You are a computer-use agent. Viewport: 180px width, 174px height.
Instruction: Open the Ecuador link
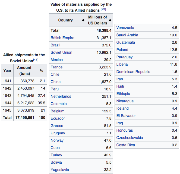click(58, 119)
